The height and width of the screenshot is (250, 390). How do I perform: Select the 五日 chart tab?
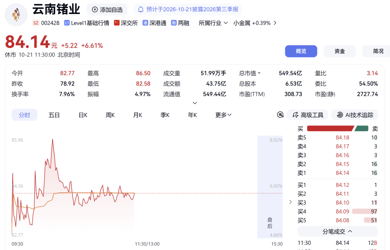pos(54,115)
